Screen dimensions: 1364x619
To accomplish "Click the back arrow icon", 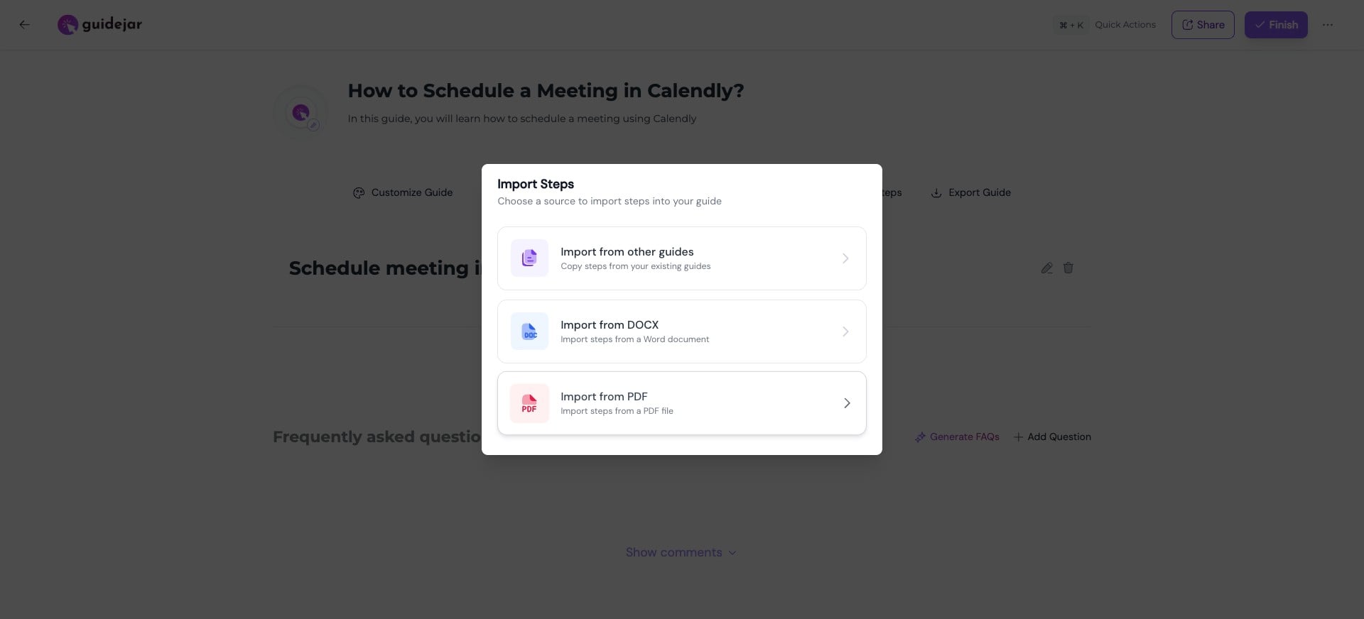I will click(x=25, y=25).
